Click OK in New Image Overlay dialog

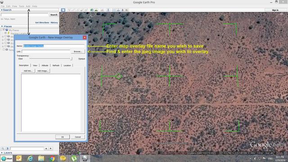(x=63, y=137)
